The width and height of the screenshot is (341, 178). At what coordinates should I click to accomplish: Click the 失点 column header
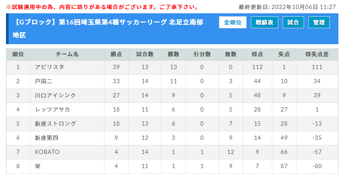284,54
